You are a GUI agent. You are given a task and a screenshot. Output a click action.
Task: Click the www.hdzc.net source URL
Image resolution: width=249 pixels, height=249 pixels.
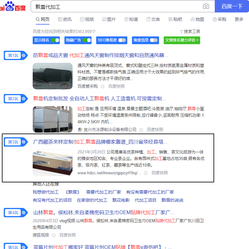click(x=109, y=173)
